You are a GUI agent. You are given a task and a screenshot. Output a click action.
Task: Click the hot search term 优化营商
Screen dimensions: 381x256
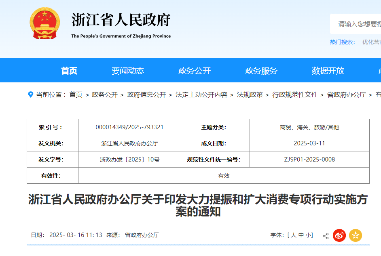click(x=373, y=42)
